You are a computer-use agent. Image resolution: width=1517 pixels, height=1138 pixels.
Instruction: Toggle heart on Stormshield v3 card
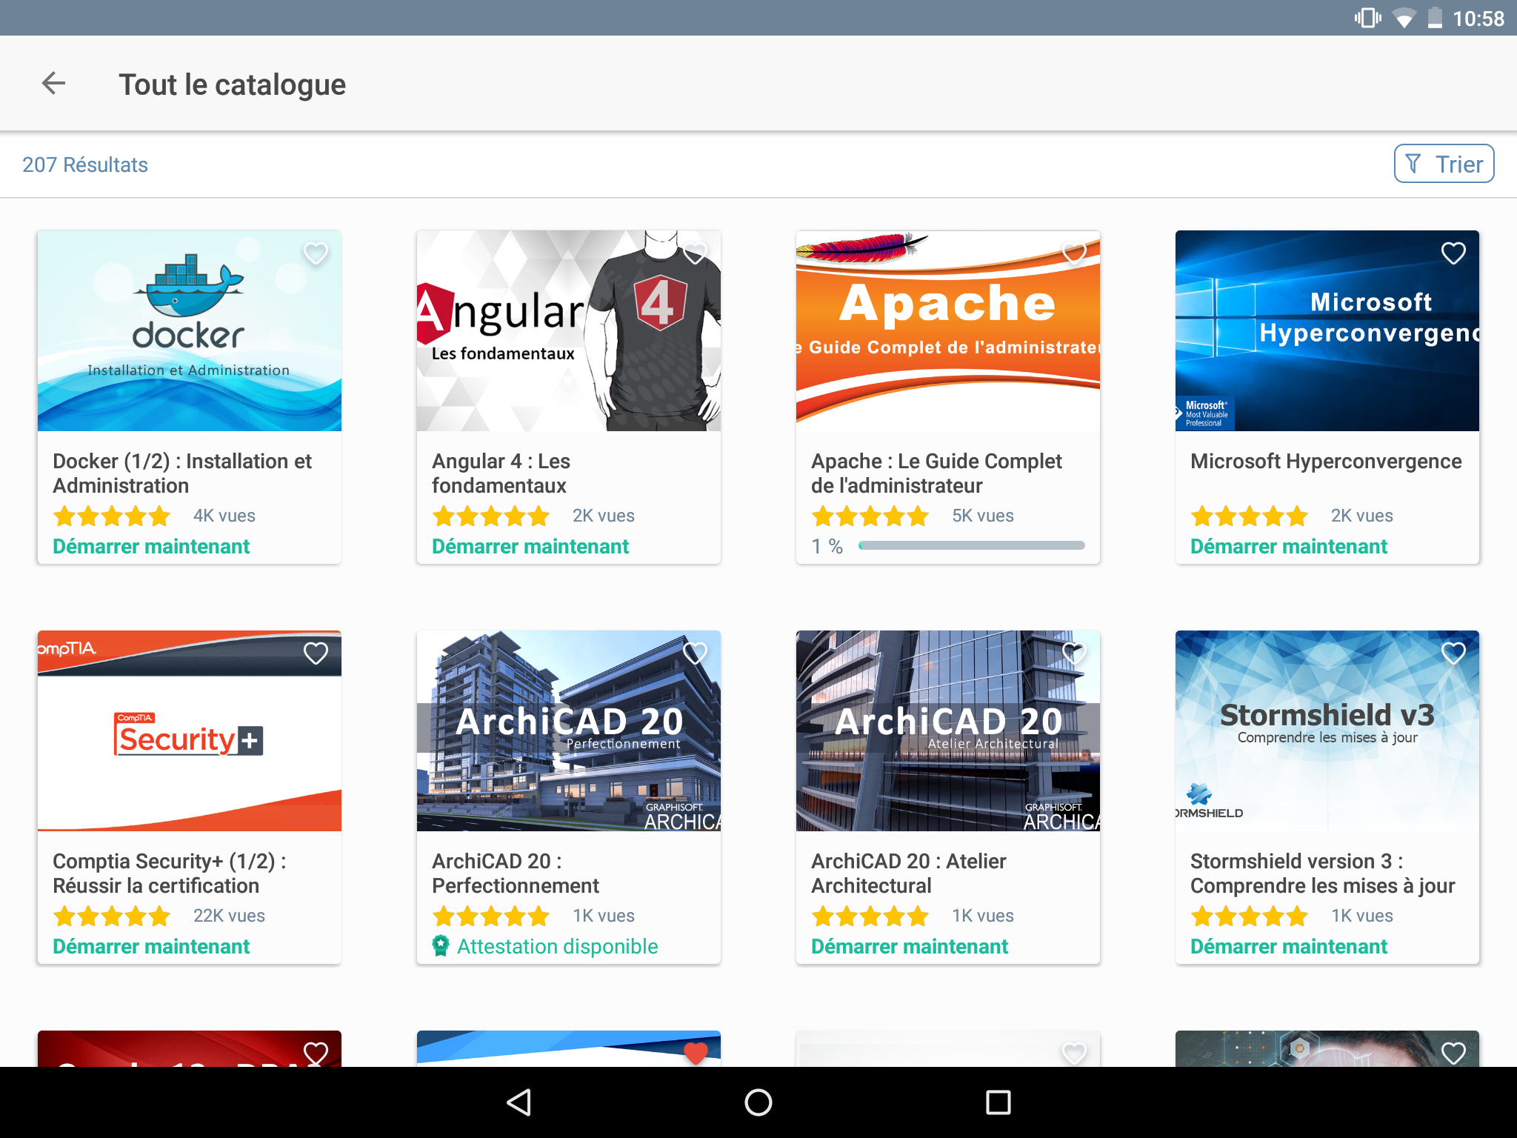click(1453, 653)
